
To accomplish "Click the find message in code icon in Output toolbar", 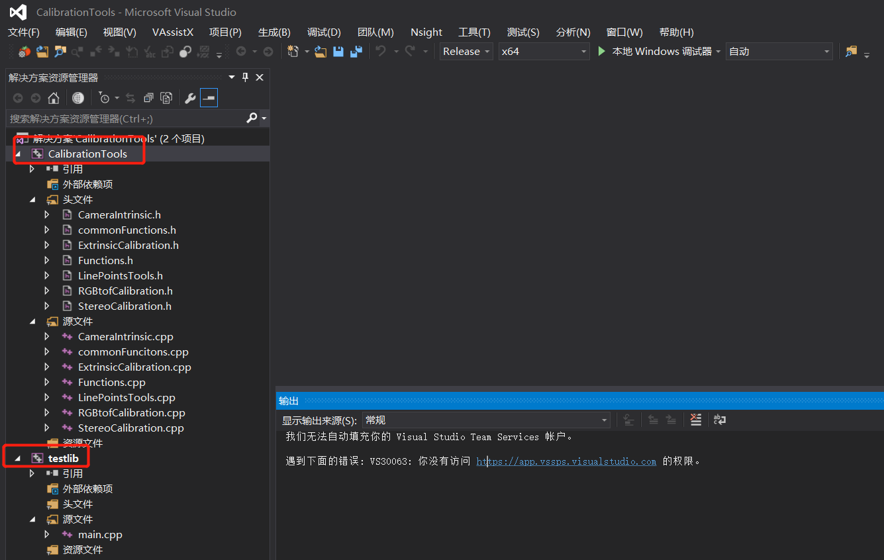I will click(629, 420).
